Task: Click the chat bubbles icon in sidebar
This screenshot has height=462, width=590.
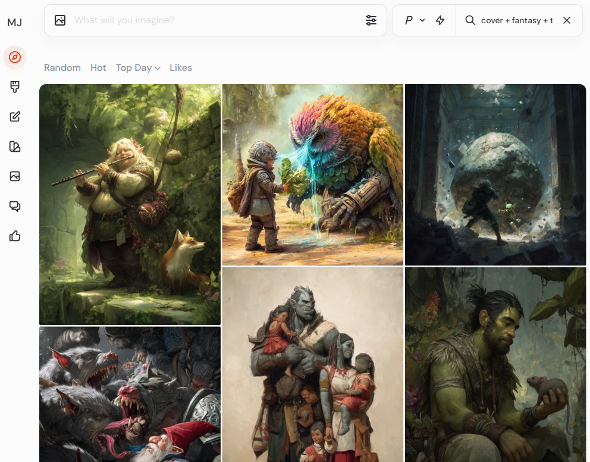Action: coord(15,206)
